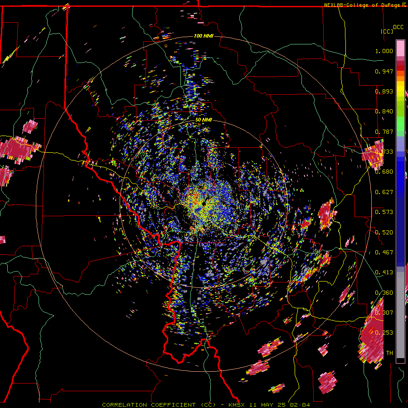Click the 0.840 legend value

384,111
